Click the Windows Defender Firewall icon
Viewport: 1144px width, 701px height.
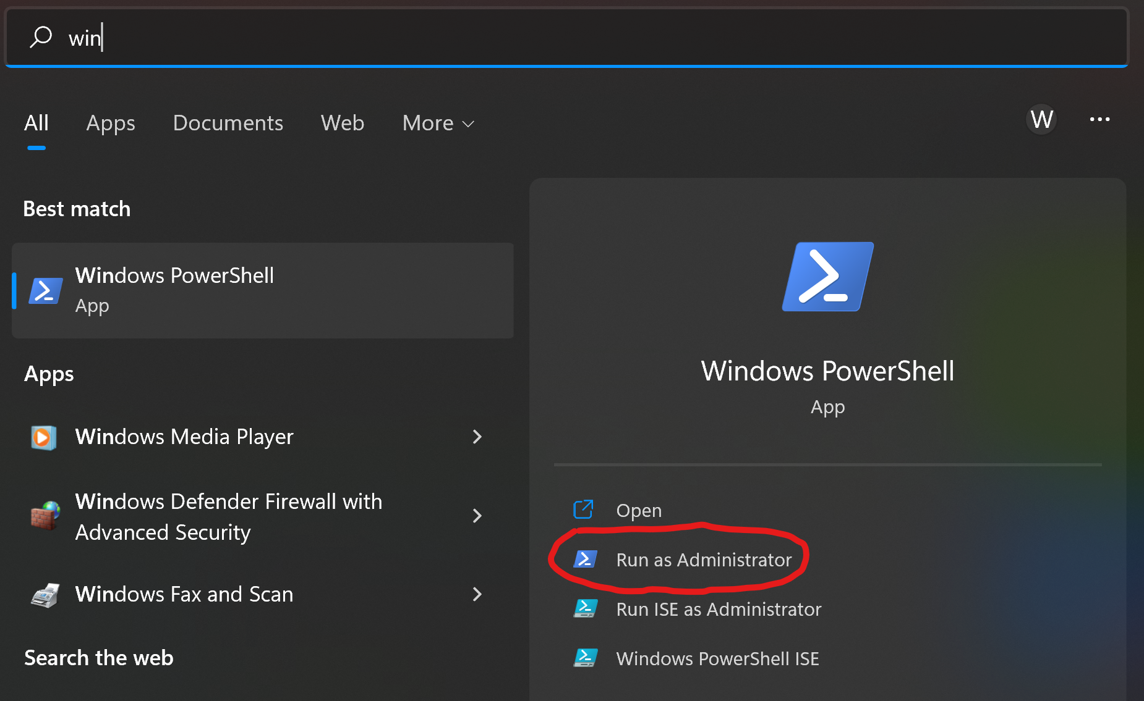point(45,516)
